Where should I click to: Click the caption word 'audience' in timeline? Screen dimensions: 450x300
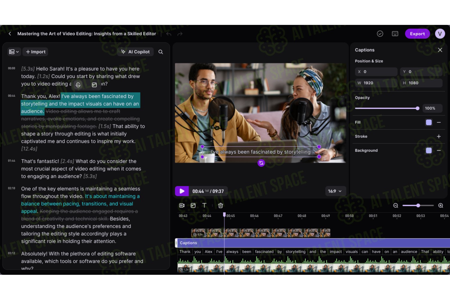[x=409, y=252]
